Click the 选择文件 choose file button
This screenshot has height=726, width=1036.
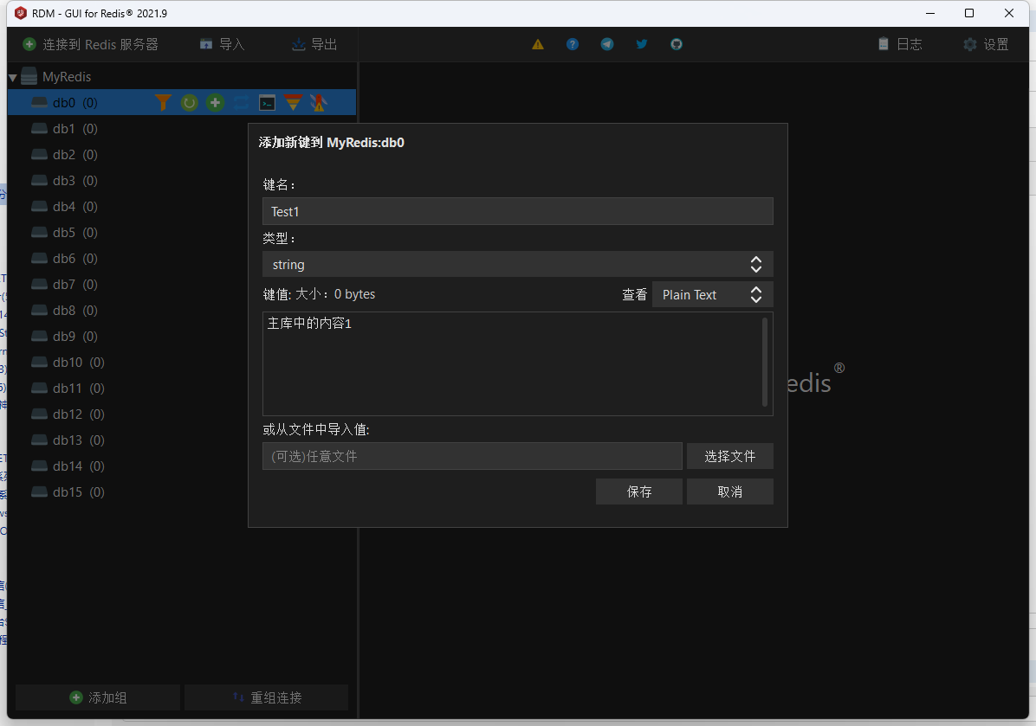point(729,456)
